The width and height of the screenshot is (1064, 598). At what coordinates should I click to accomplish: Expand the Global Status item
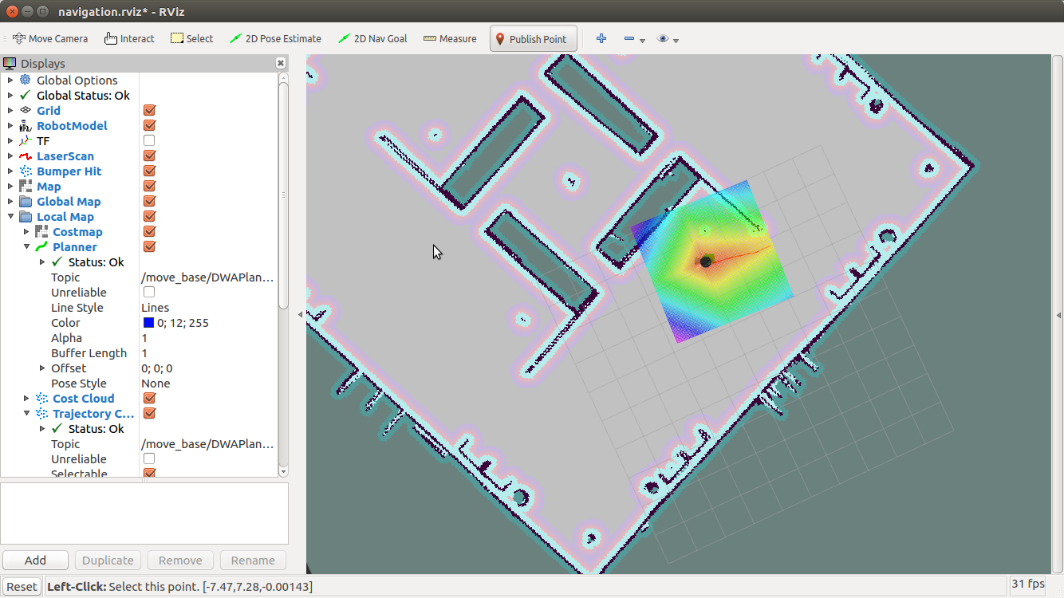point(10,95)
